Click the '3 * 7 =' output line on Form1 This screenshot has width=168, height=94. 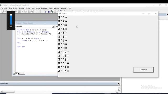coord(62,40)
